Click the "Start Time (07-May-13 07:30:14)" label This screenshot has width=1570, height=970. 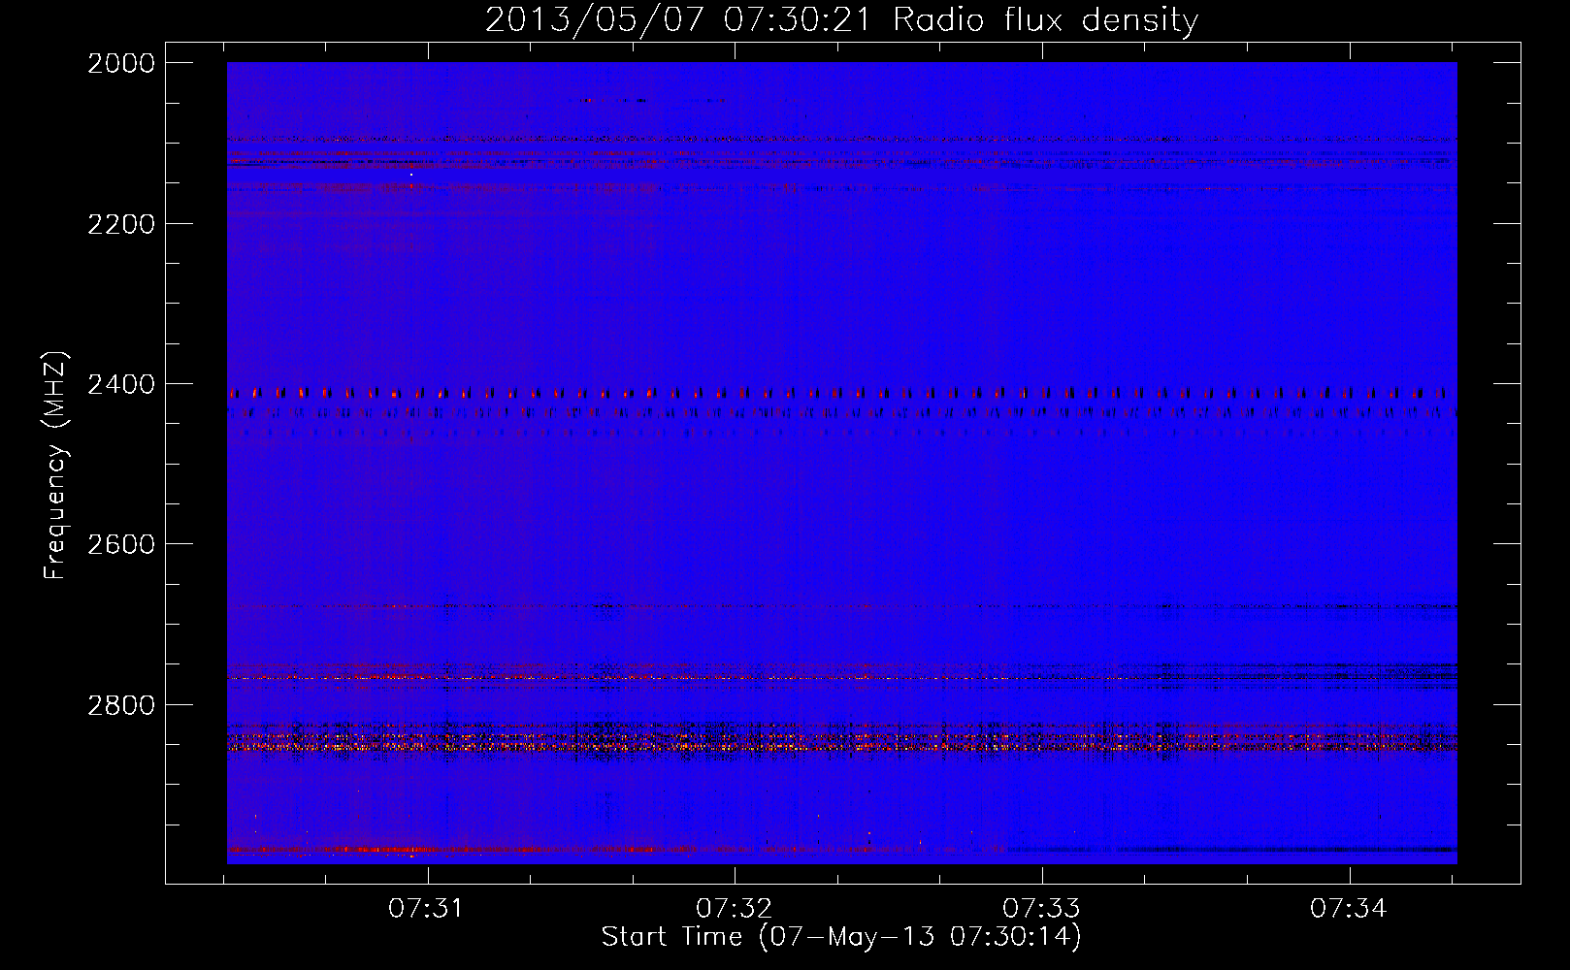coord(841,937)
